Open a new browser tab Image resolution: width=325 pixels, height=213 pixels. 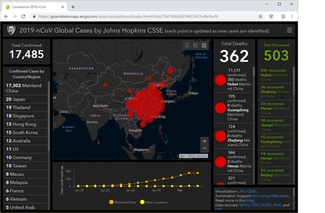tap(73, 7)
